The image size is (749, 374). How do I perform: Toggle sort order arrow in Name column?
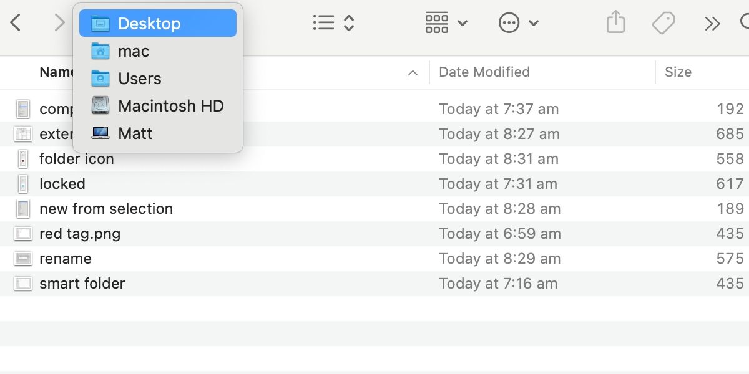413,73
